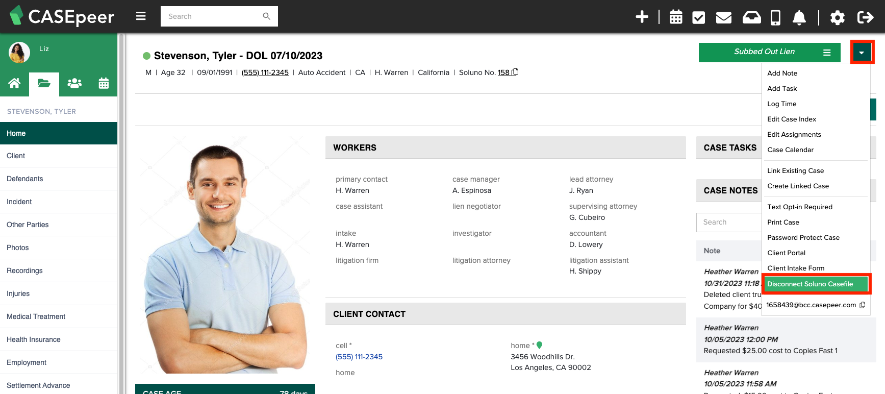Image resolution: width=885 pixels, height=394 pixels.
Task: Click the client photo of Tyler Stevenson
Action: pos(225,255)
